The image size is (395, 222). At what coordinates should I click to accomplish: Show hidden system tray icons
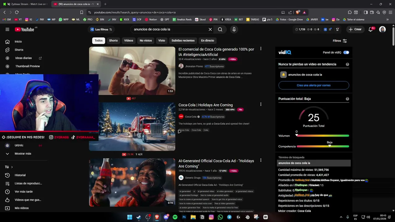click(x=341, y=217)
